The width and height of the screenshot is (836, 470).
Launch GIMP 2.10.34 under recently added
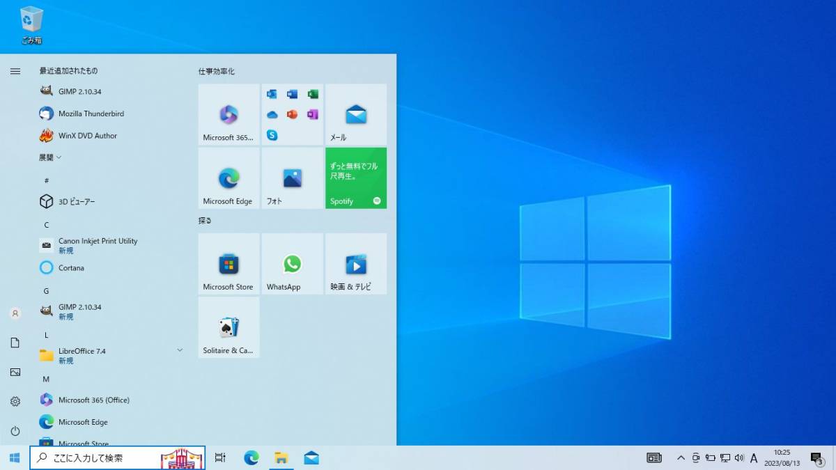pos(111,91)
